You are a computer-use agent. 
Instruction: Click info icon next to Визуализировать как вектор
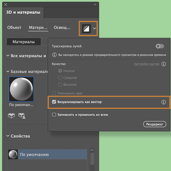click(164, 102)
